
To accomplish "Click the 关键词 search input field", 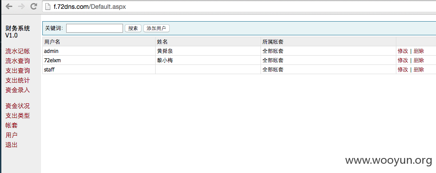I will pos(94,28).
